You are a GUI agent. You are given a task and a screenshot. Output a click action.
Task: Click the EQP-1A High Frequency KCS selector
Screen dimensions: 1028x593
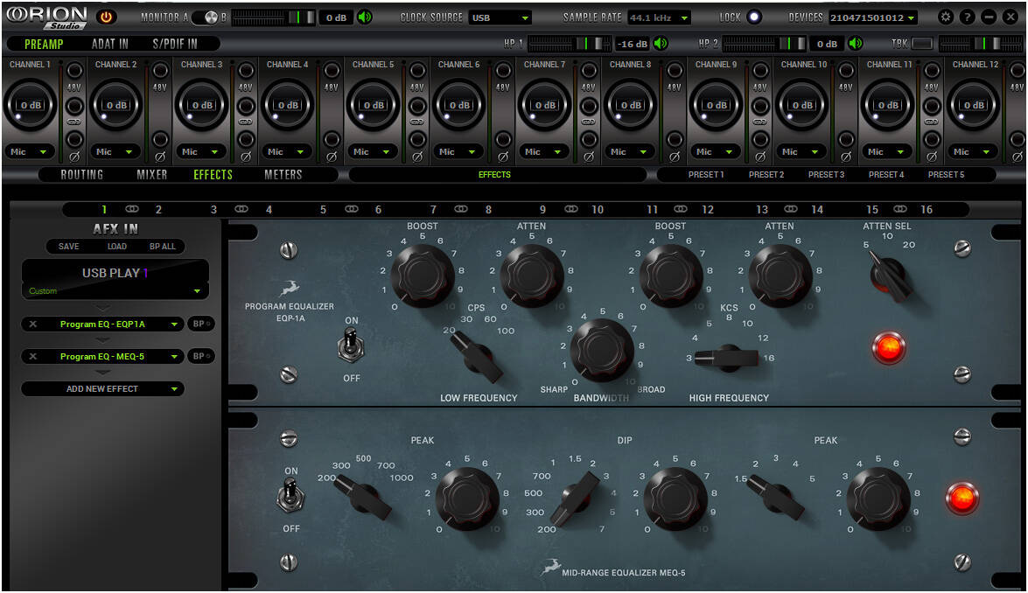tap(726, 358)
